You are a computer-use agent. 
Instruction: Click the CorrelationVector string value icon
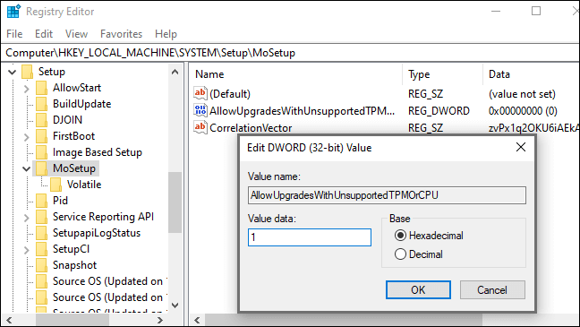tap(200, 127)
